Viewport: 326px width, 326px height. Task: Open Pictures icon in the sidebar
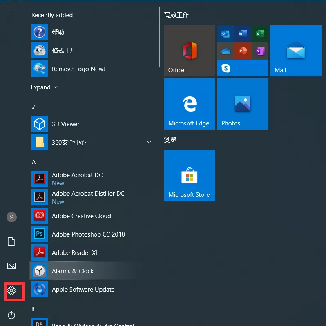[11, 266]
